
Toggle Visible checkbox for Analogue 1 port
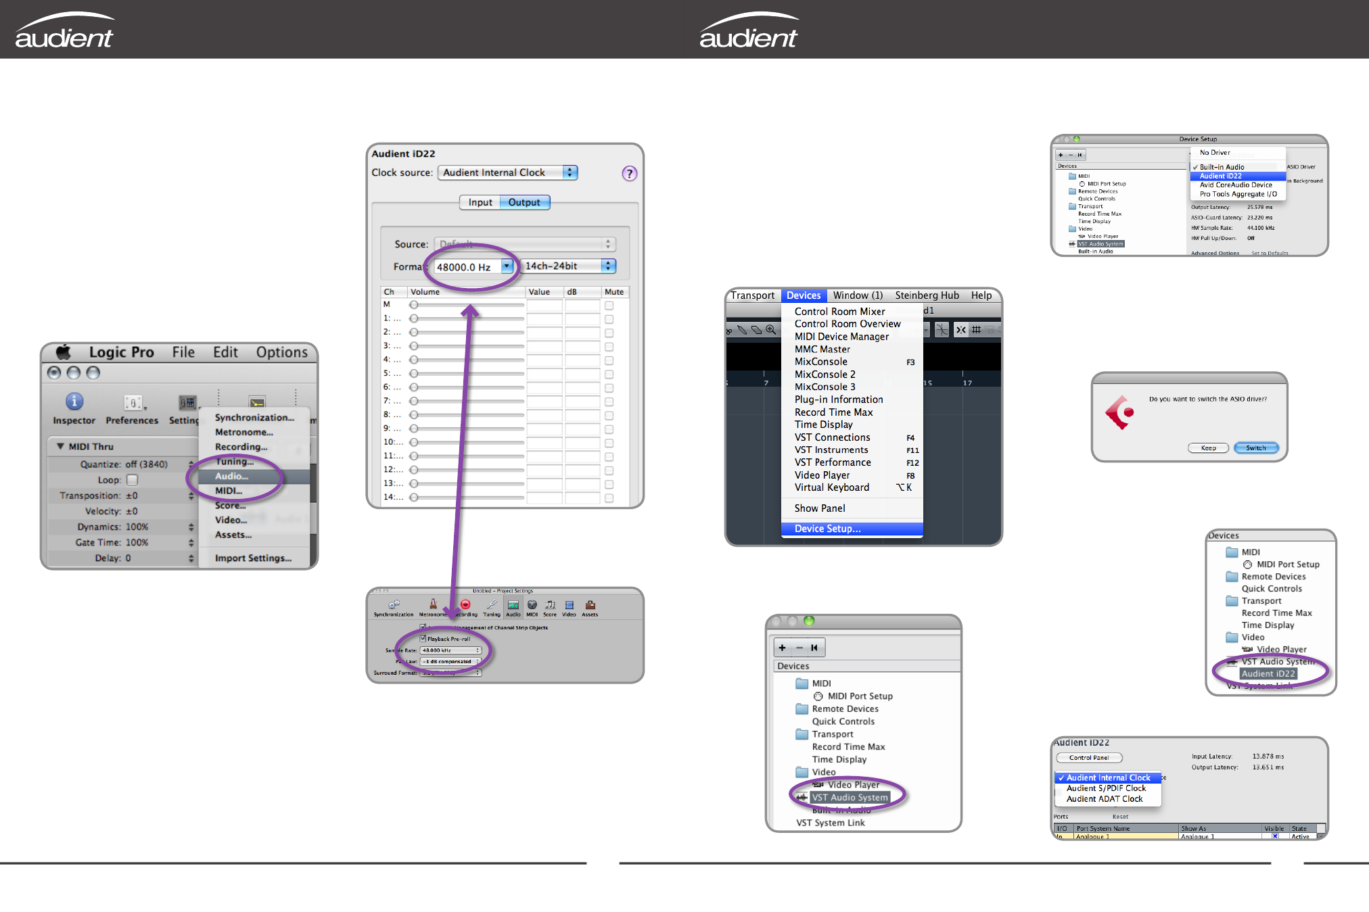1275,836
